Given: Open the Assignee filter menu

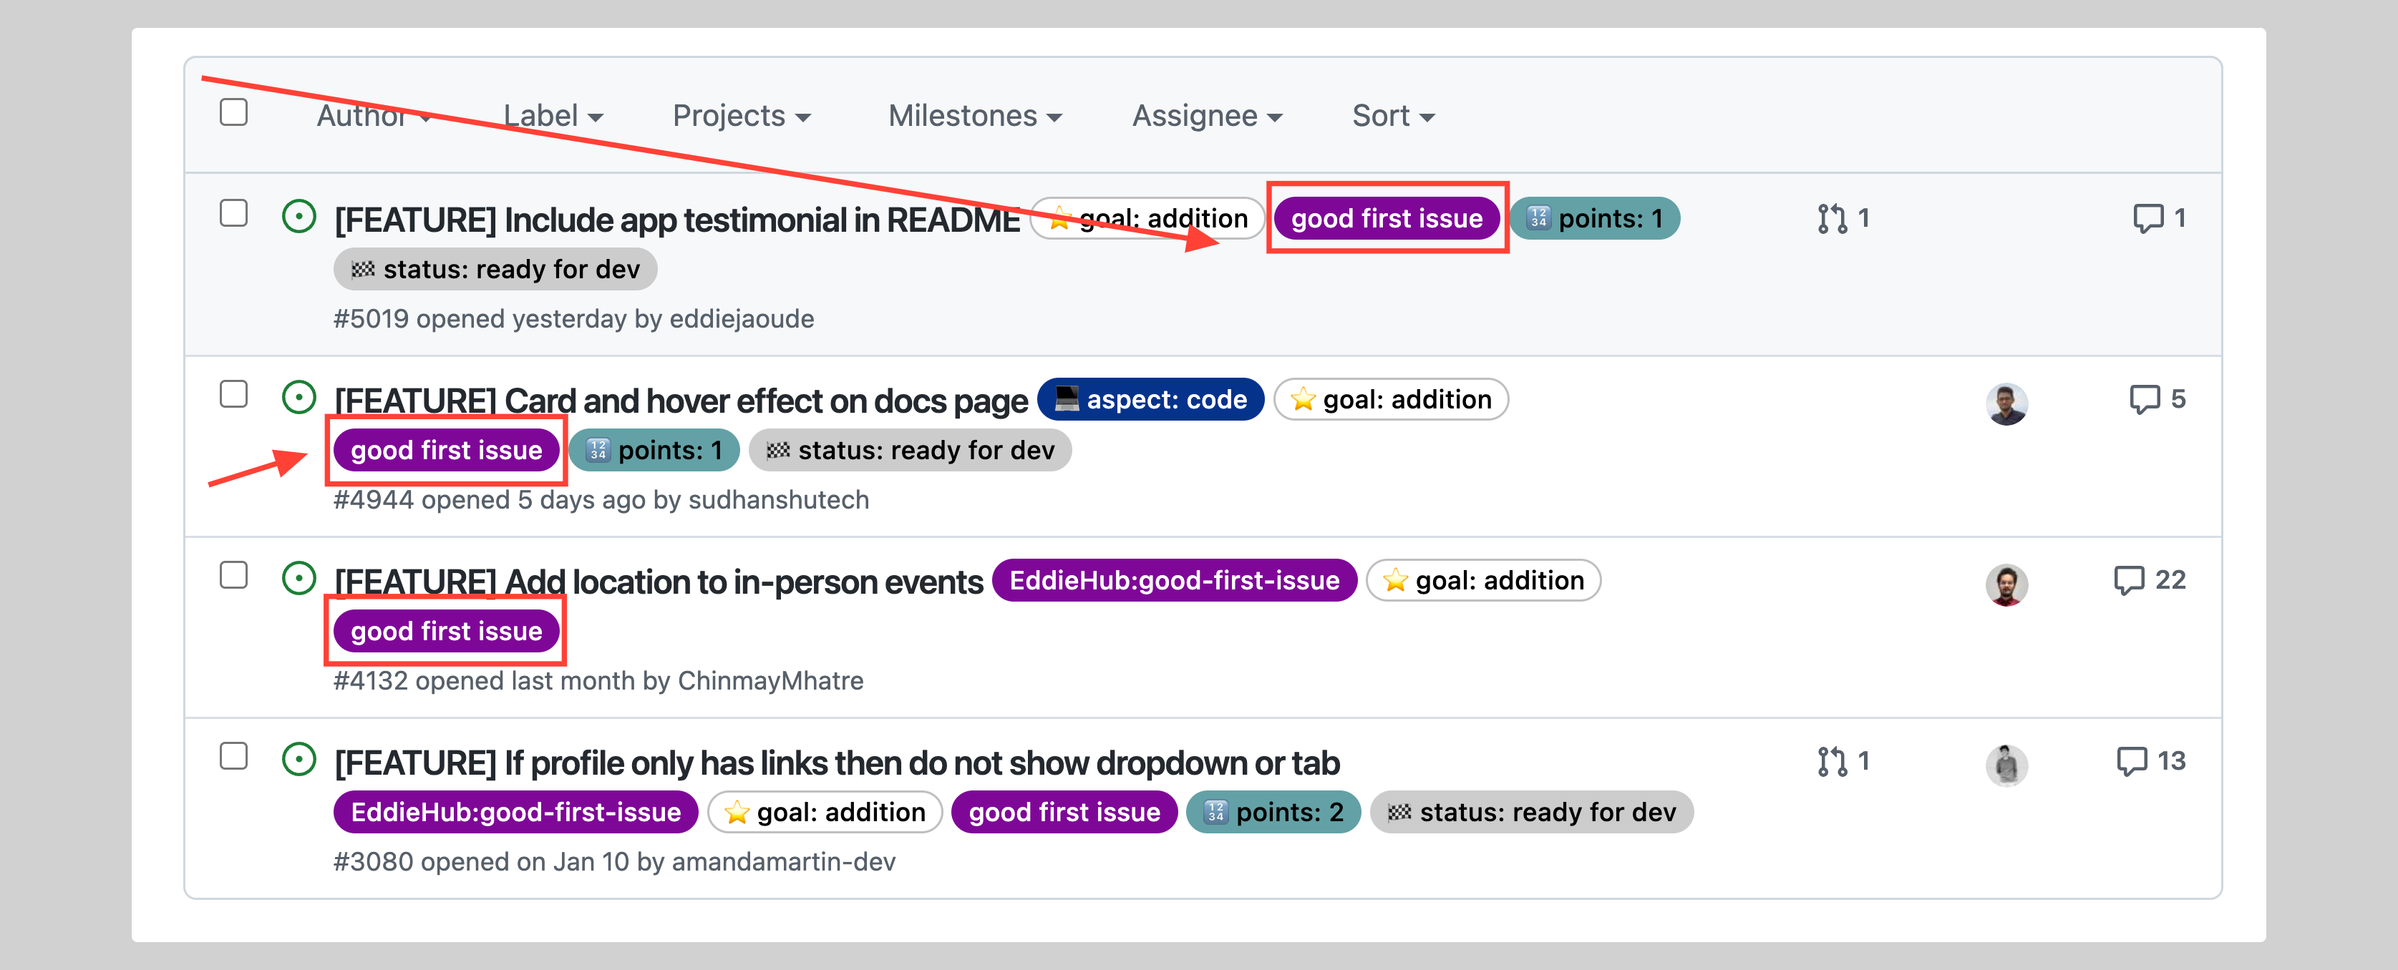Looking at the screenshot, I should [x=1206, y=117].
